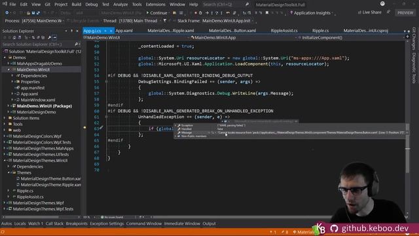This screenshot has height=236, width=419.
Task: Switch to the App.xaml tab
Action: click(124, 31)
